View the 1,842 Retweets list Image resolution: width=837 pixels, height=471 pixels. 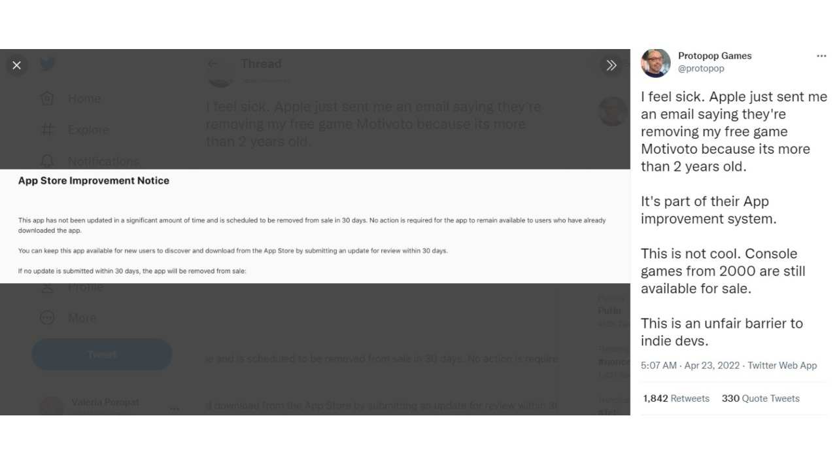pos(676,398)
